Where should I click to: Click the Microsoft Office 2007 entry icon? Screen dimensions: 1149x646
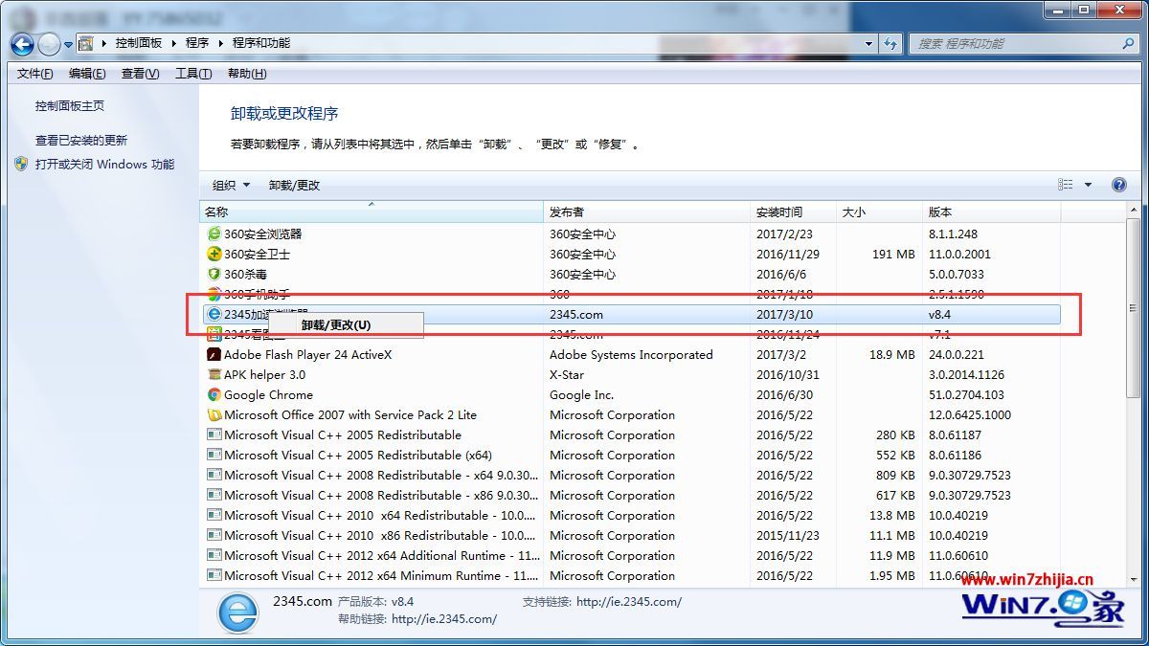click(x=214, y=414)
